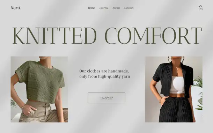Click the bracelet on the left model's wrist

[23, 106]
